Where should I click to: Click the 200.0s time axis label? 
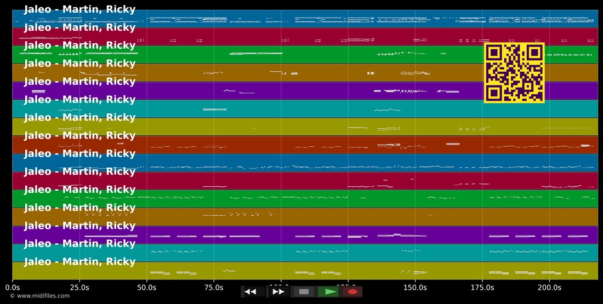tap(549, 288)
